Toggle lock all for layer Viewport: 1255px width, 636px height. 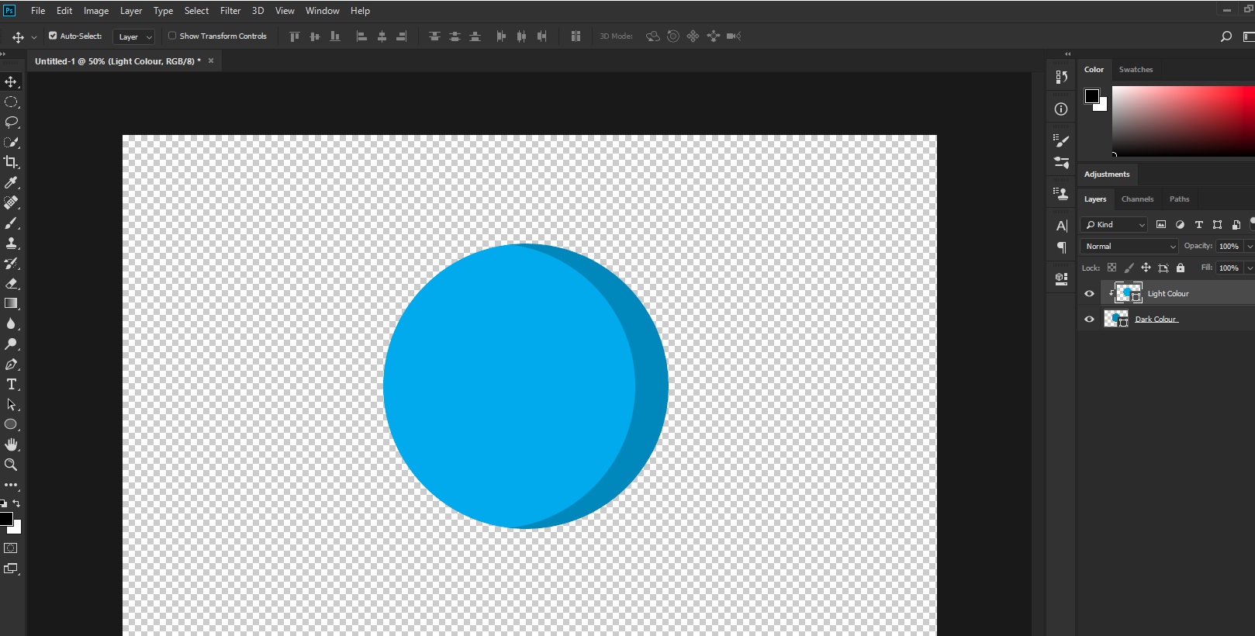coord(1181,268)
